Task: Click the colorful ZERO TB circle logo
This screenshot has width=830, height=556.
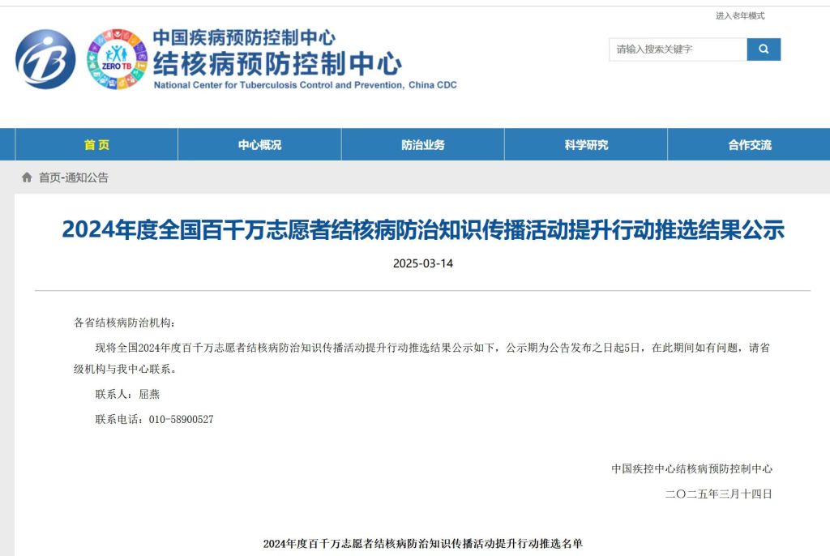Action: (x=117, y=59)
